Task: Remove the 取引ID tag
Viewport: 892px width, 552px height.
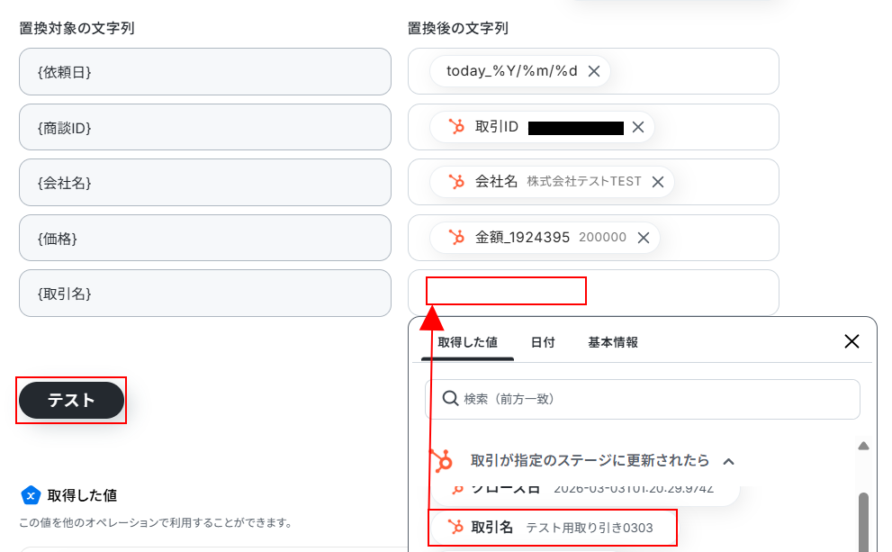Action: [638, 127]
